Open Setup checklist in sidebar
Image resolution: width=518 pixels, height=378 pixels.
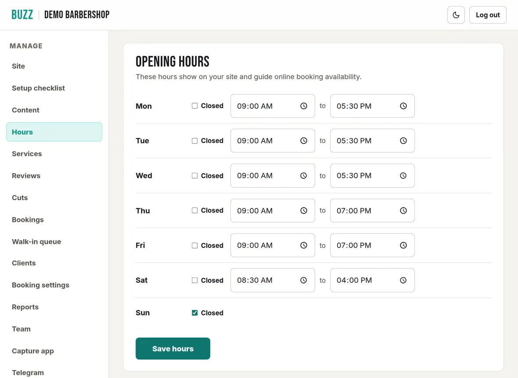click(x=54, y=88)
